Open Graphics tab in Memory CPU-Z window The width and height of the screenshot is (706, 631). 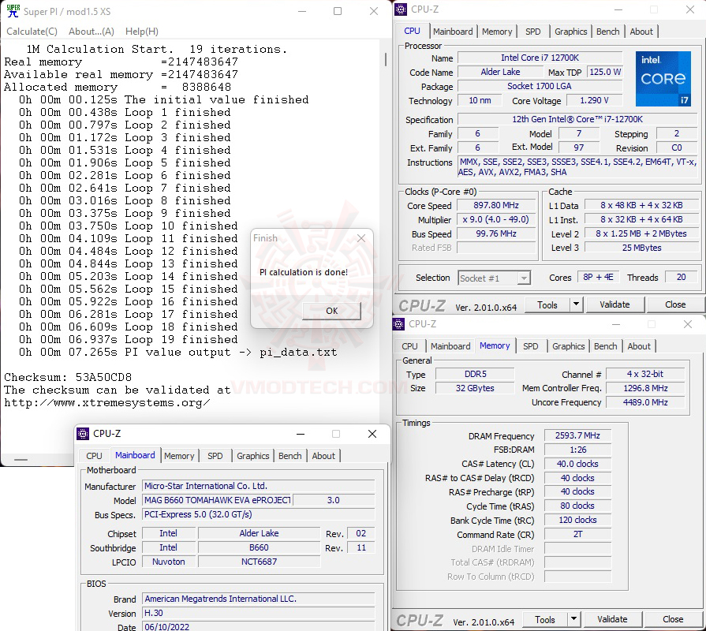[568, 346]
